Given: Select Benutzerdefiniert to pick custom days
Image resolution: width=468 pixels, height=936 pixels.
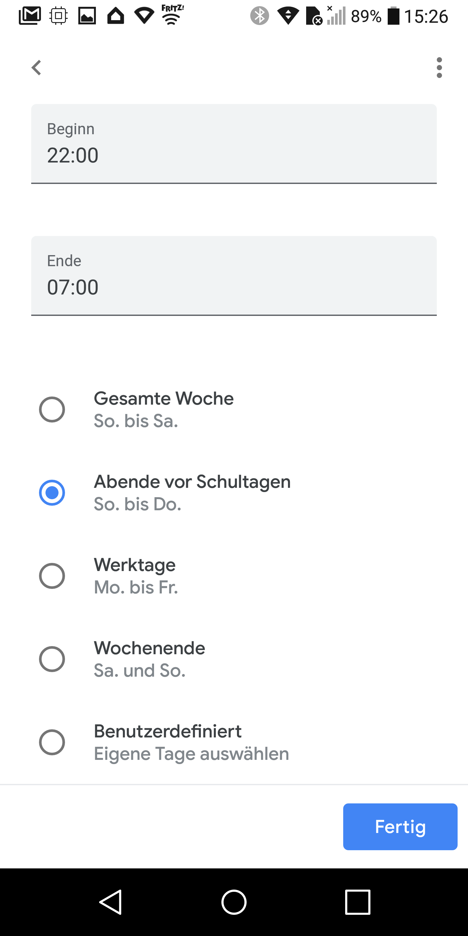Looking at the screenshot, I should coord(52,742).
